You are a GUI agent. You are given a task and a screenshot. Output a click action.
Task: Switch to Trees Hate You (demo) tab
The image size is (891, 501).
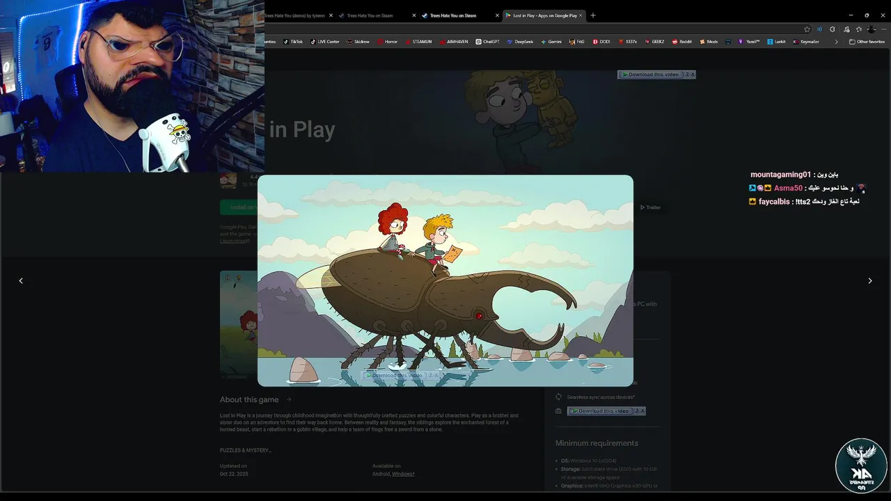[294, 15]
